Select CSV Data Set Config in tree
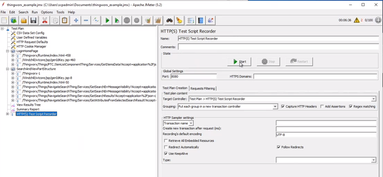383x177 pixels. tap(30, 33)
